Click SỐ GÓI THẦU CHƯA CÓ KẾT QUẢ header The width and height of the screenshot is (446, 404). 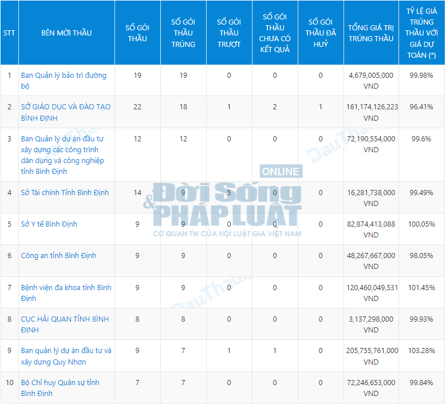[275, 33]
